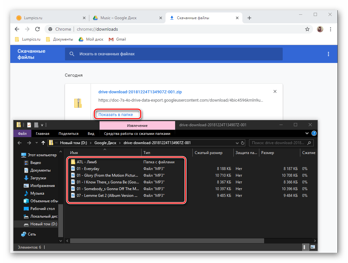Bookmark this page with the star icon
Image resolution: width=348 pixels, height=263 pixels.
307,29
